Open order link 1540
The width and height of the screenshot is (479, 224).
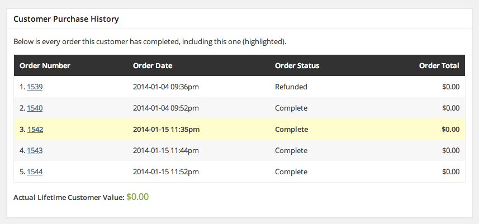point(35,108)
